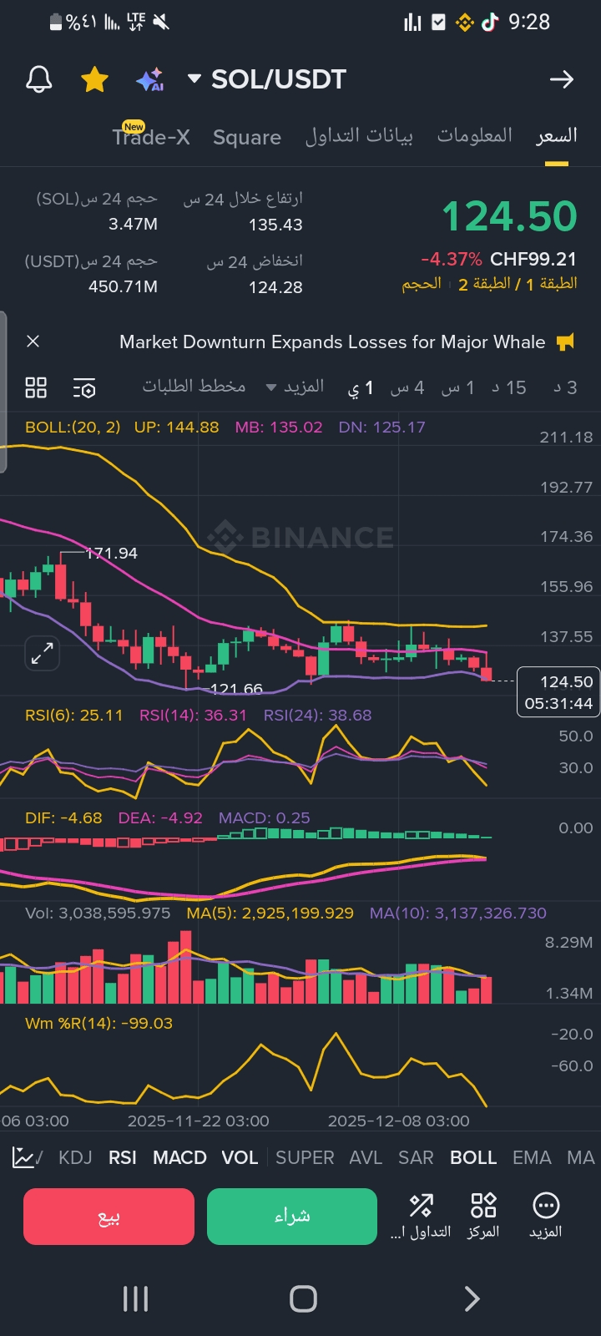Open the التداول trading tools icon
This screenshot has width=601, height=1336.
click(421, 1216)
